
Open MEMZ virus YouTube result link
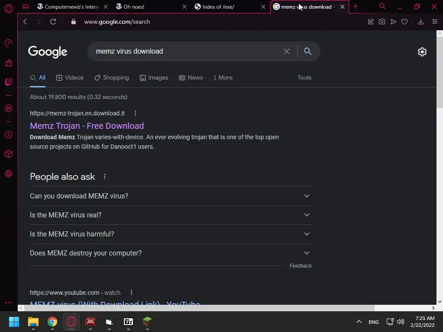[115, 303]
